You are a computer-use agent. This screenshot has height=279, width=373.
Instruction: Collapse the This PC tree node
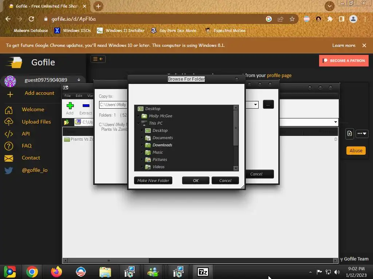pos(138,123)
